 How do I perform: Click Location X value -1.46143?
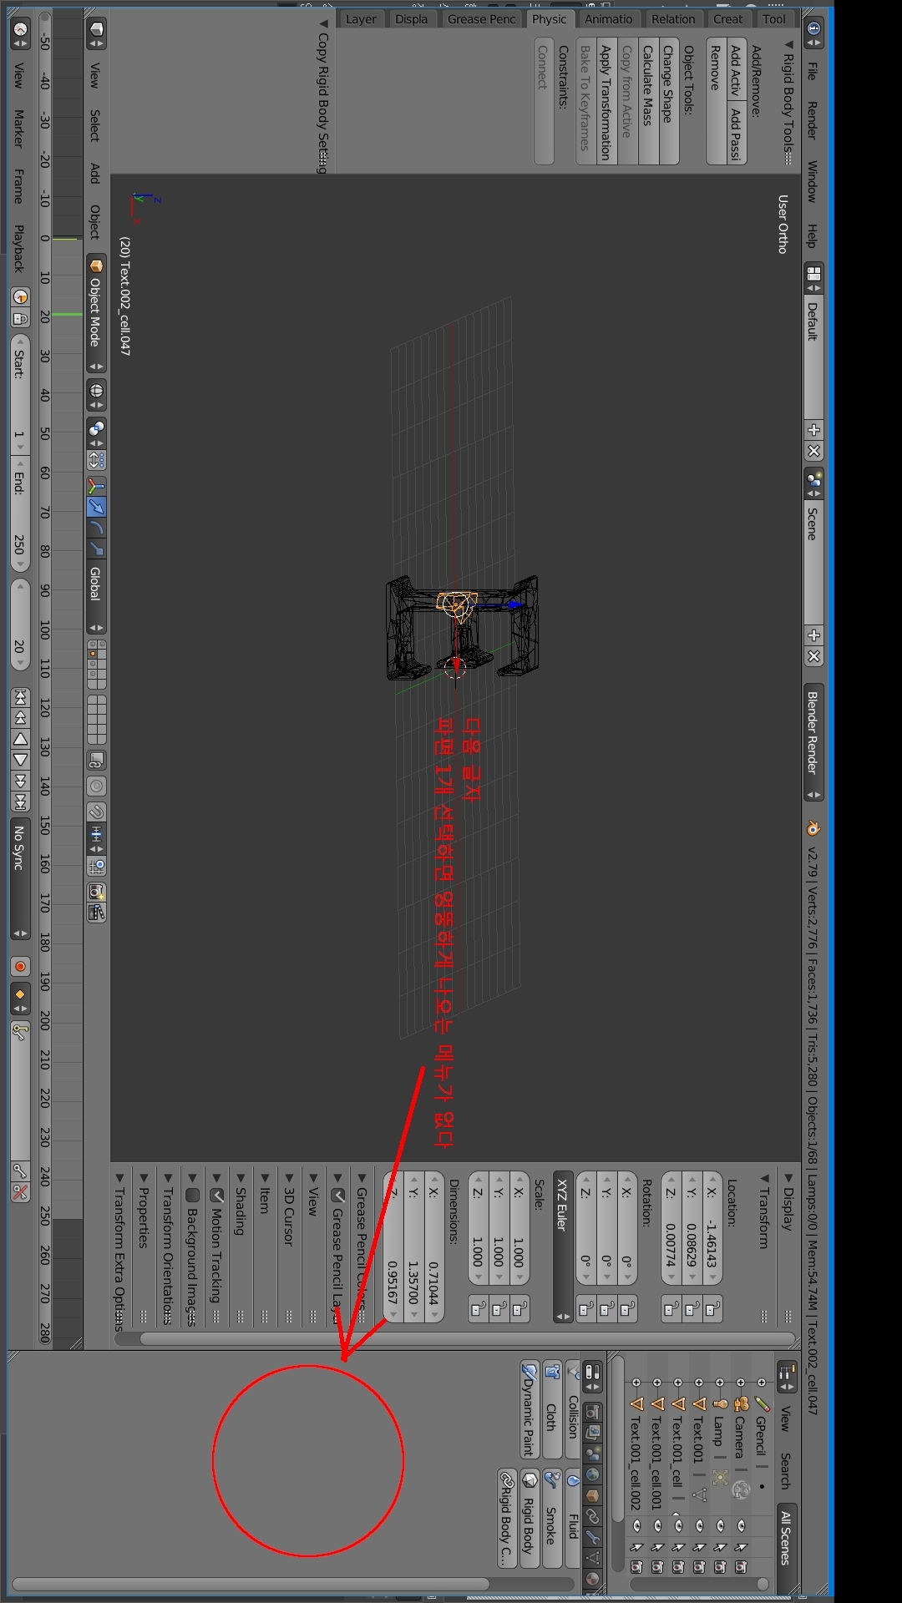pos(712,1228)
